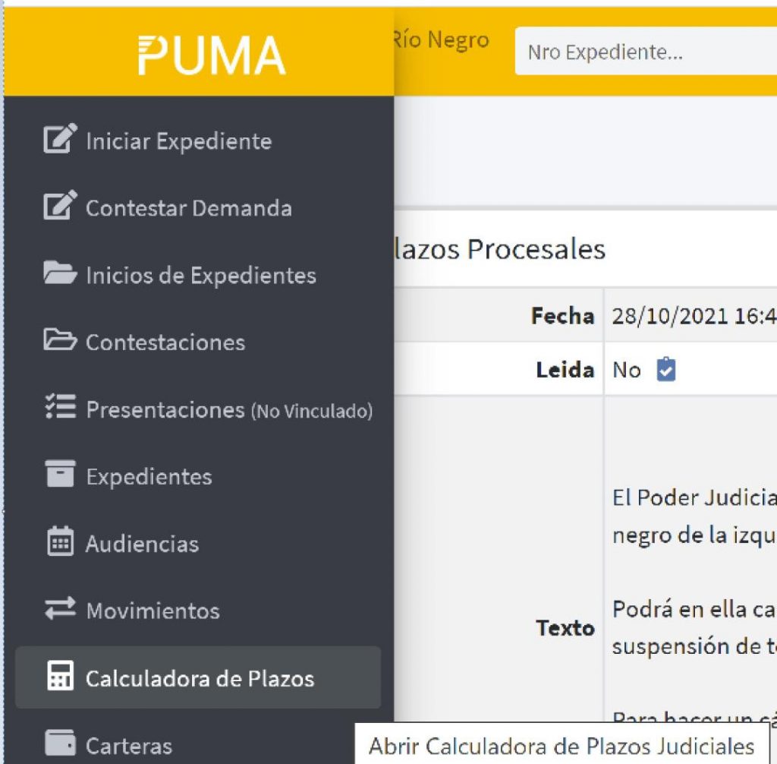Click the open folder icon beside Inicios de Expedientes
Image resolution: width=777 pixels, height=764 pixels.
coord(60,273)
